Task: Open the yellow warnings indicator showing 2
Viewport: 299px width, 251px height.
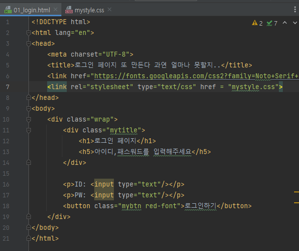Action: (257, 23)
